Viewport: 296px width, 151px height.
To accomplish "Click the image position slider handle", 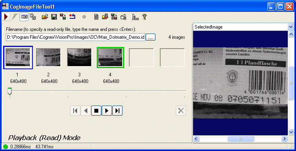I will coord(9,91).
